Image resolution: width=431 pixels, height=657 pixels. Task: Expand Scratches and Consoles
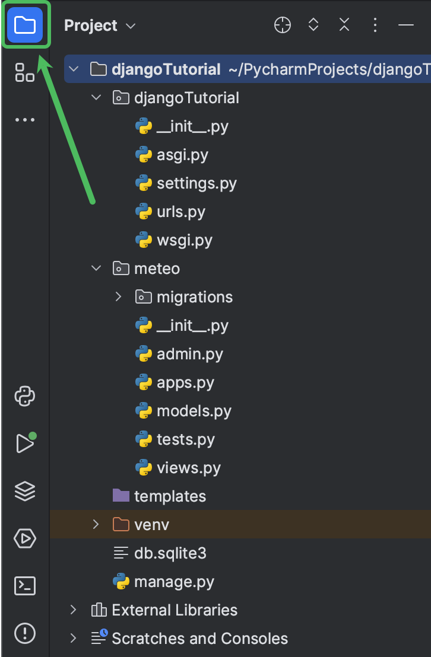pos(72,638)
